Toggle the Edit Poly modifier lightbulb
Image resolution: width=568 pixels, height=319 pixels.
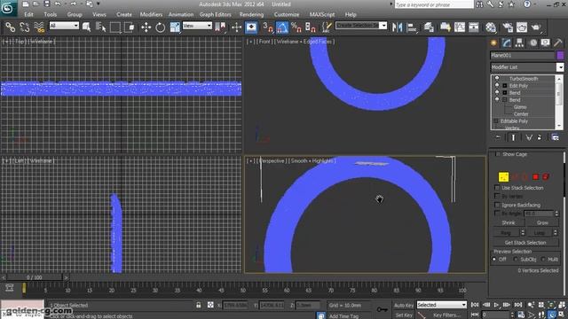[x=497, y=86]
